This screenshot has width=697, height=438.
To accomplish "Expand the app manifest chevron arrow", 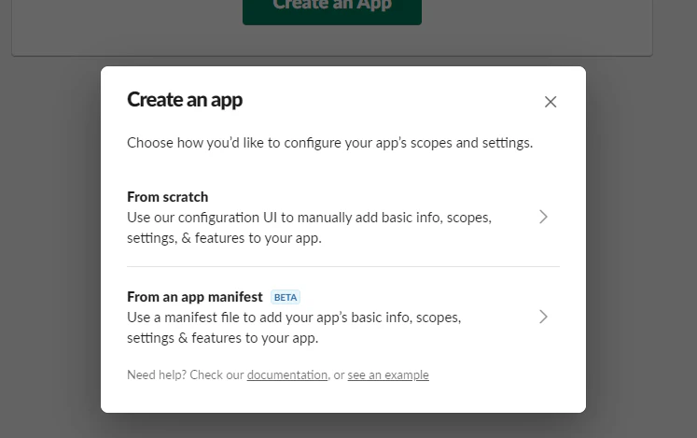I will (x=543, y=317).
